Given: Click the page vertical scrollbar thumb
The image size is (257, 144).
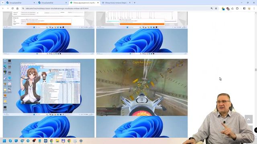Looking at the screenshot, I should [256, 70].
